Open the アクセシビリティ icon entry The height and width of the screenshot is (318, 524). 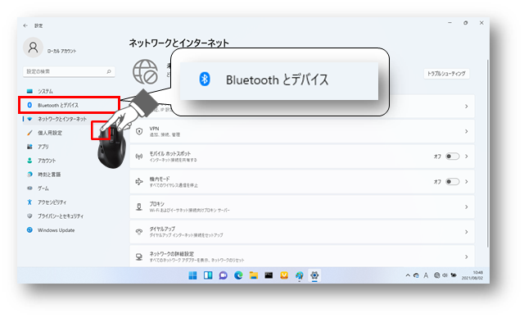pos(29,202)
